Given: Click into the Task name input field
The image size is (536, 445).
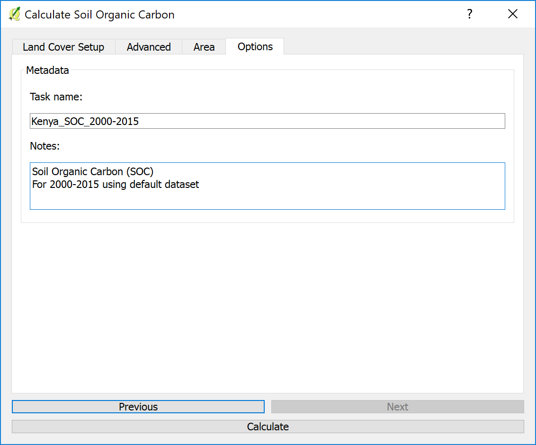Looking at the screenshot, I should pyautogui.click(x=267, y=121).
